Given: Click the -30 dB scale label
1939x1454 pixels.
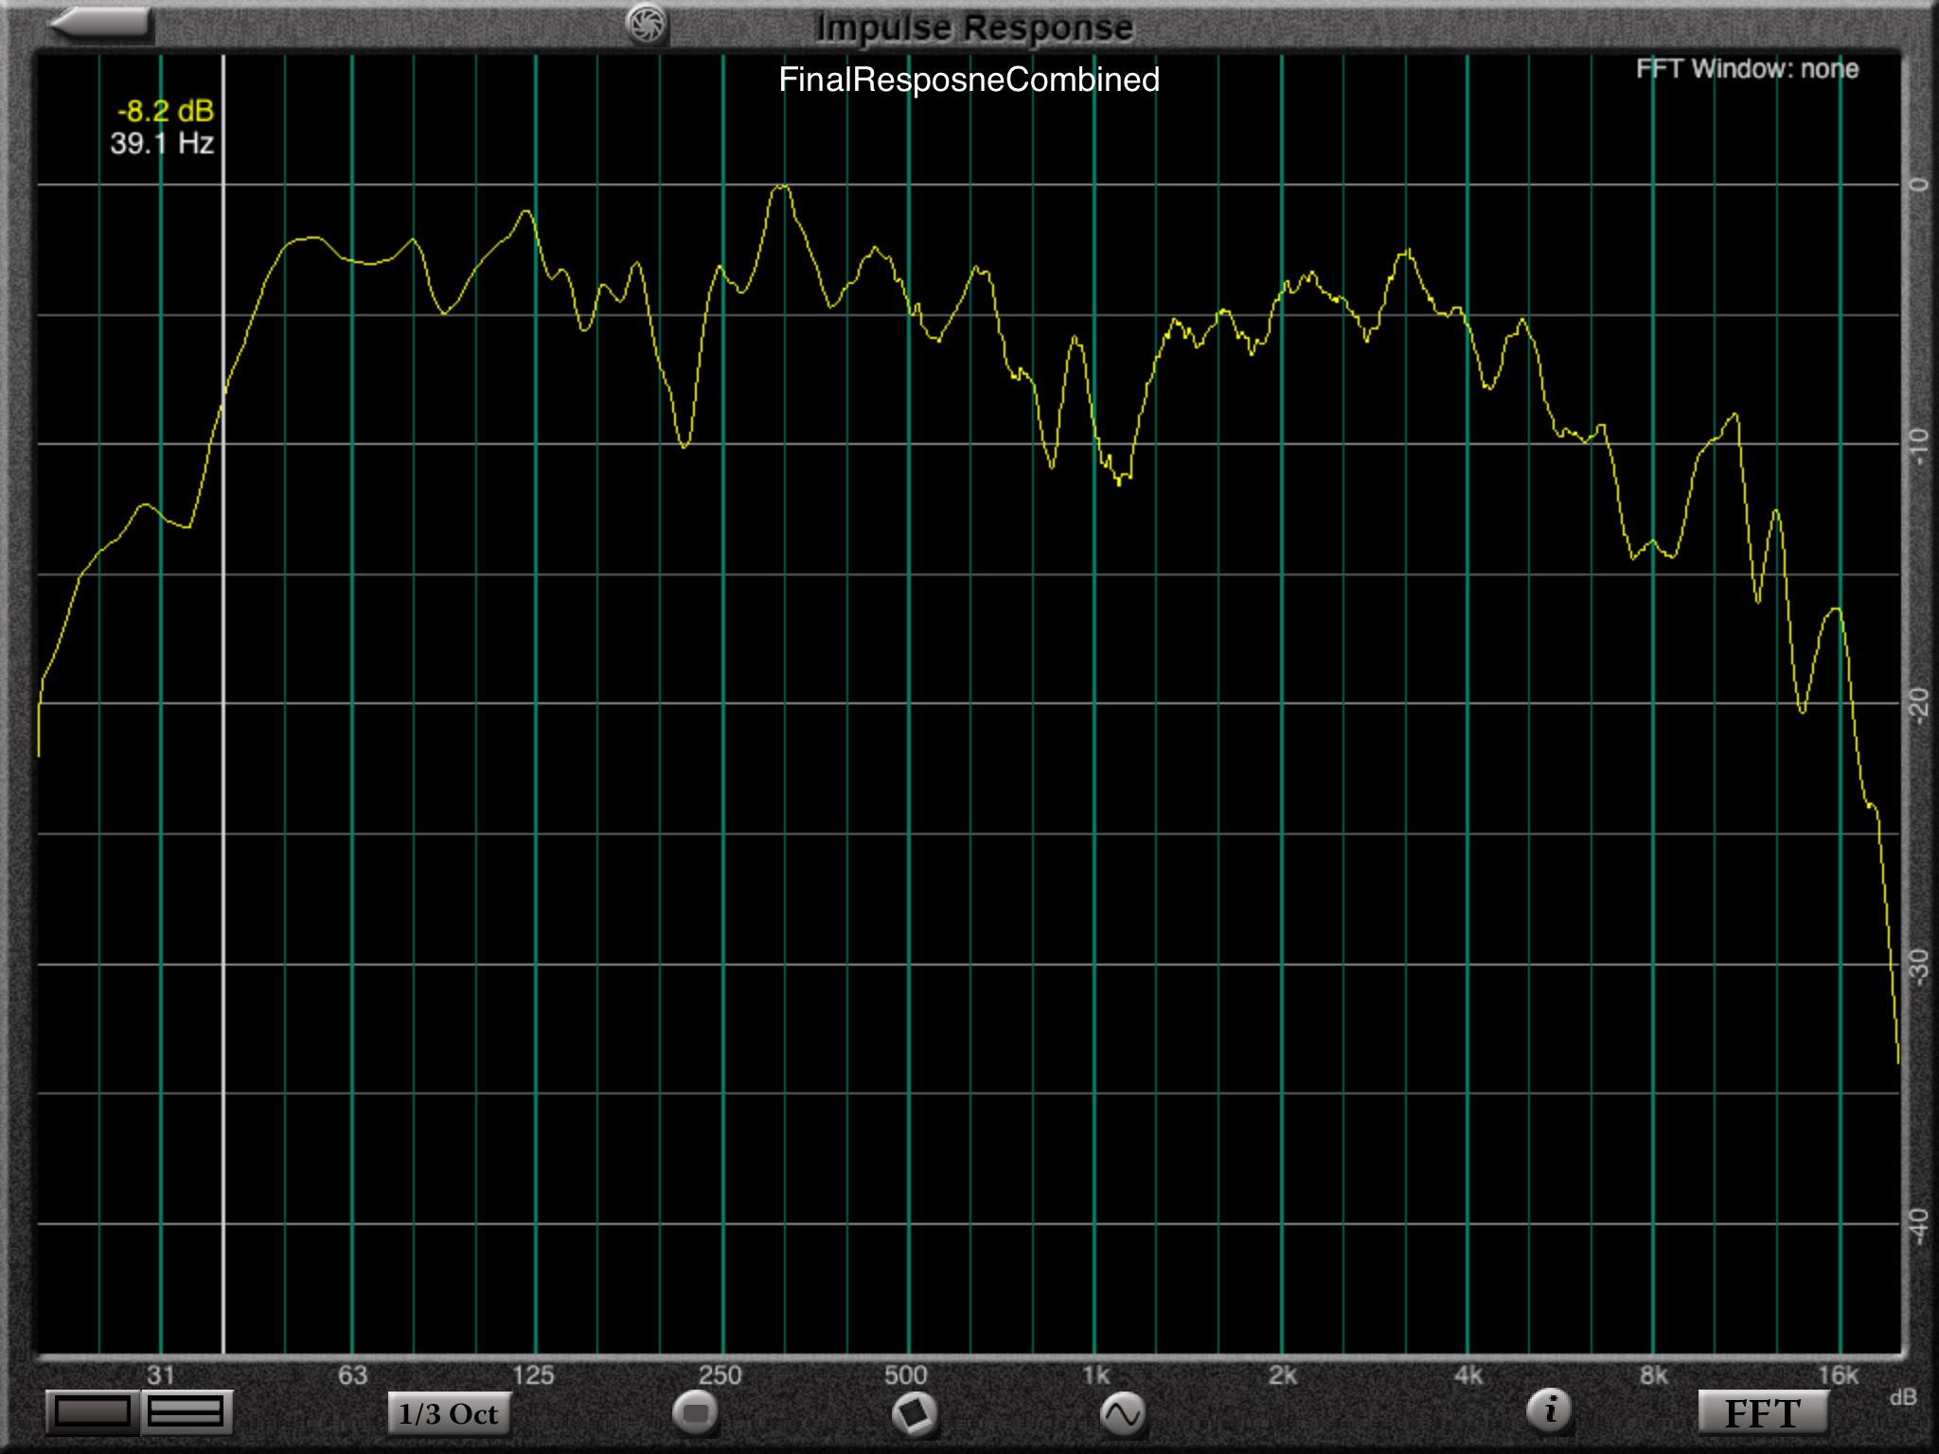Looking at the screenshot, I should pyautogui.click(x=1918, y=966).
